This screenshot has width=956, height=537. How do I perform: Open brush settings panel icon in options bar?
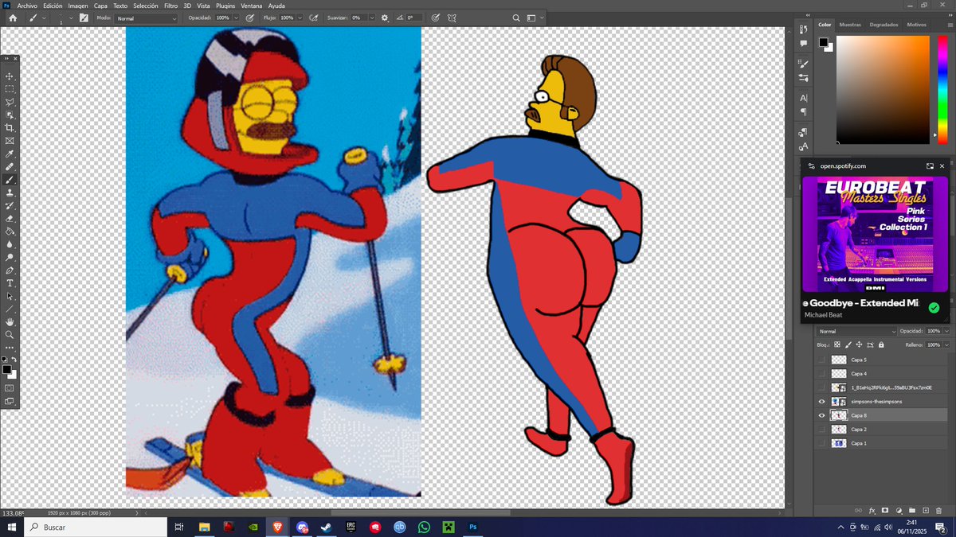[84, 18]
